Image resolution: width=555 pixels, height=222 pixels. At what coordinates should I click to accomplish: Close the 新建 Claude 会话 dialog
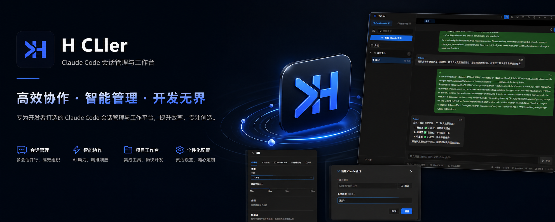tap(411, 171)
